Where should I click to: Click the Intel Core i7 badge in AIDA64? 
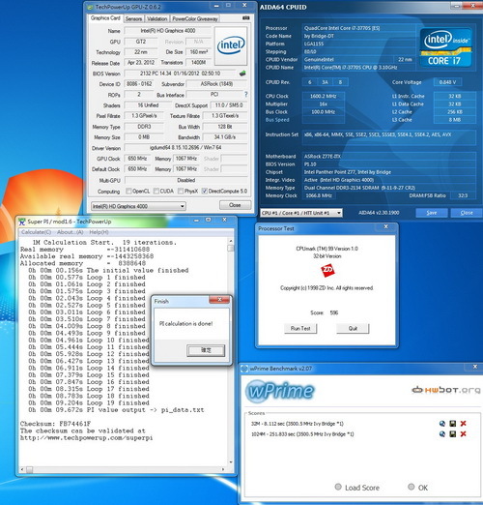(445, 47)
